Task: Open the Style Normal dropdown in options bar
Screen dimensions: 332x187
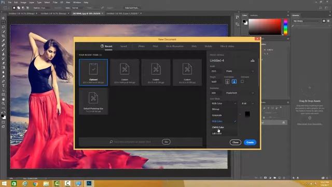Action: [x=78, y=8]
